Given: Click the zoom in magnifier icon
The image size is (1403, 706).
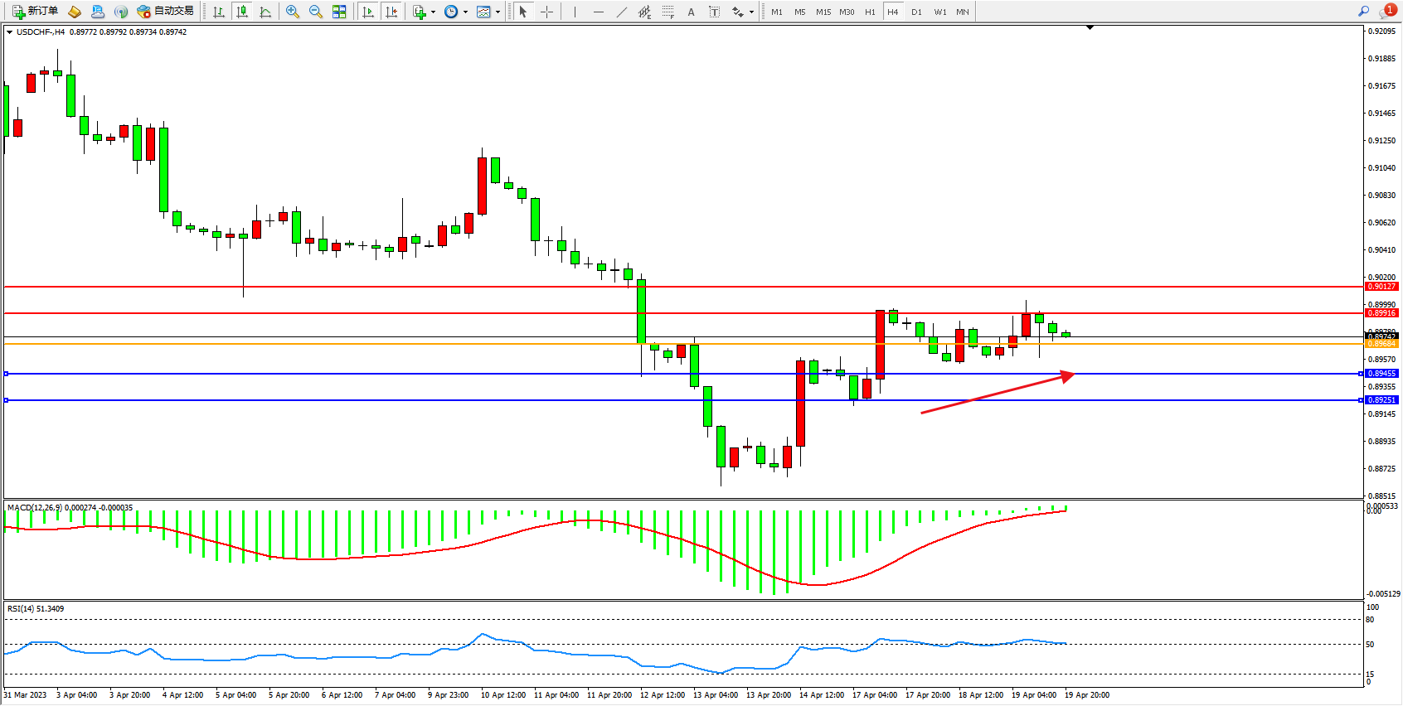Looking at the screenshot, I should (293, 12).
